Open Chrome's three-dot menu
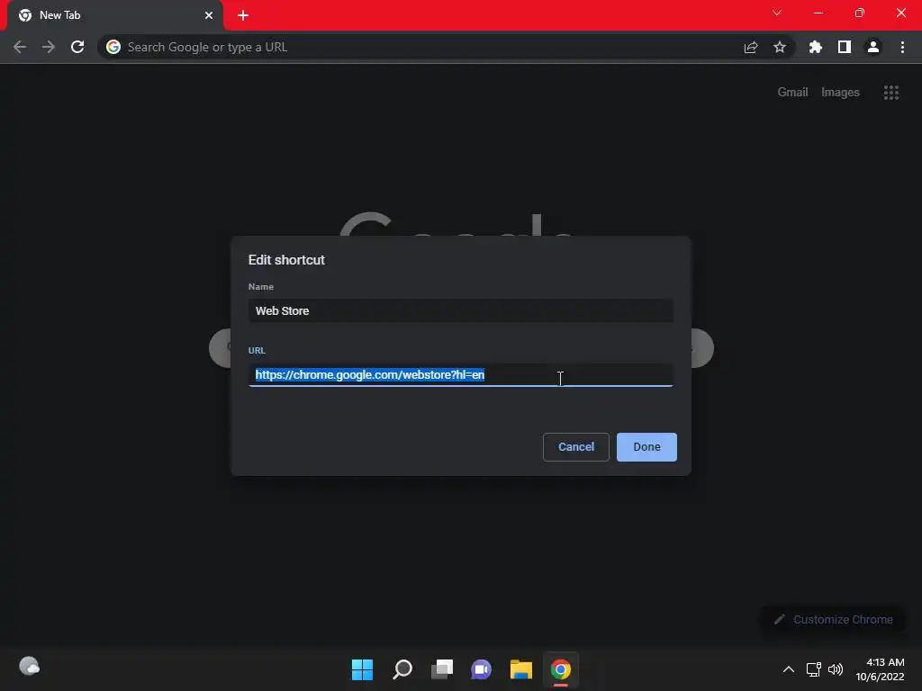922x691 pixels. (902, 47)
